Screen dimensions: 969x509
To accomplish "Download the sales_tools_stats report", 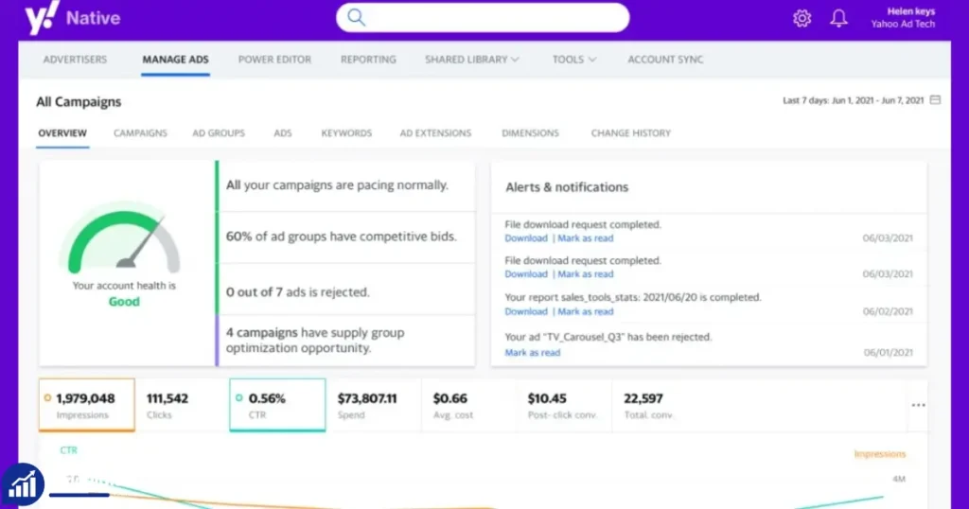I will click(526, 311).
